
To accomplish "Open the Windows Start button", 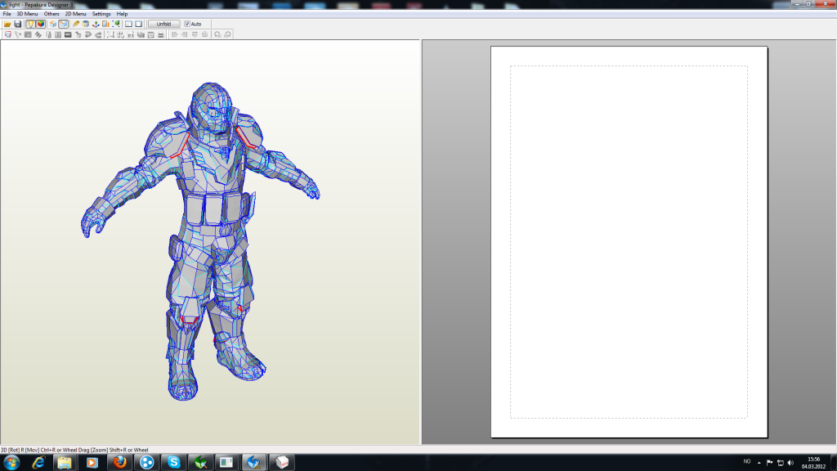I will coord(11,463).
